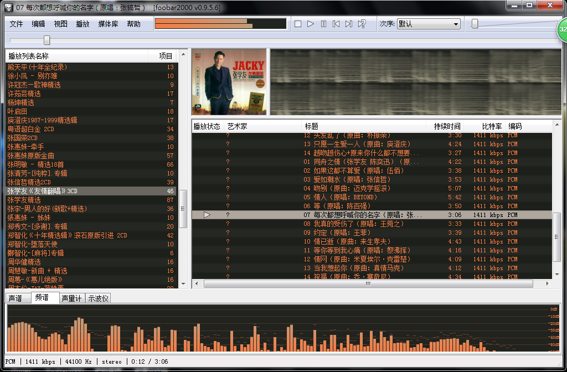The height and width of the screenshot is (372, 567).
Task: Click the green 32 badge at window edge
Action: click(x=563, y=29)
